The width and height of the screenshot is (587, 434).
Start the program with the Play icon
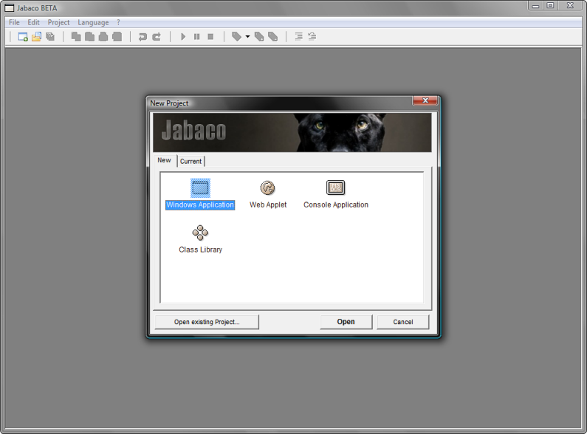coord(183,37)
